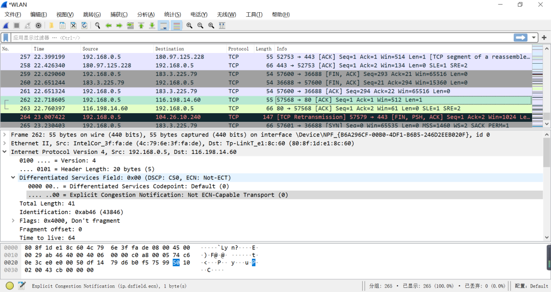Open the display filter history dropdown
This screenshot has height=292, width=551.
(x=534, y=38)
